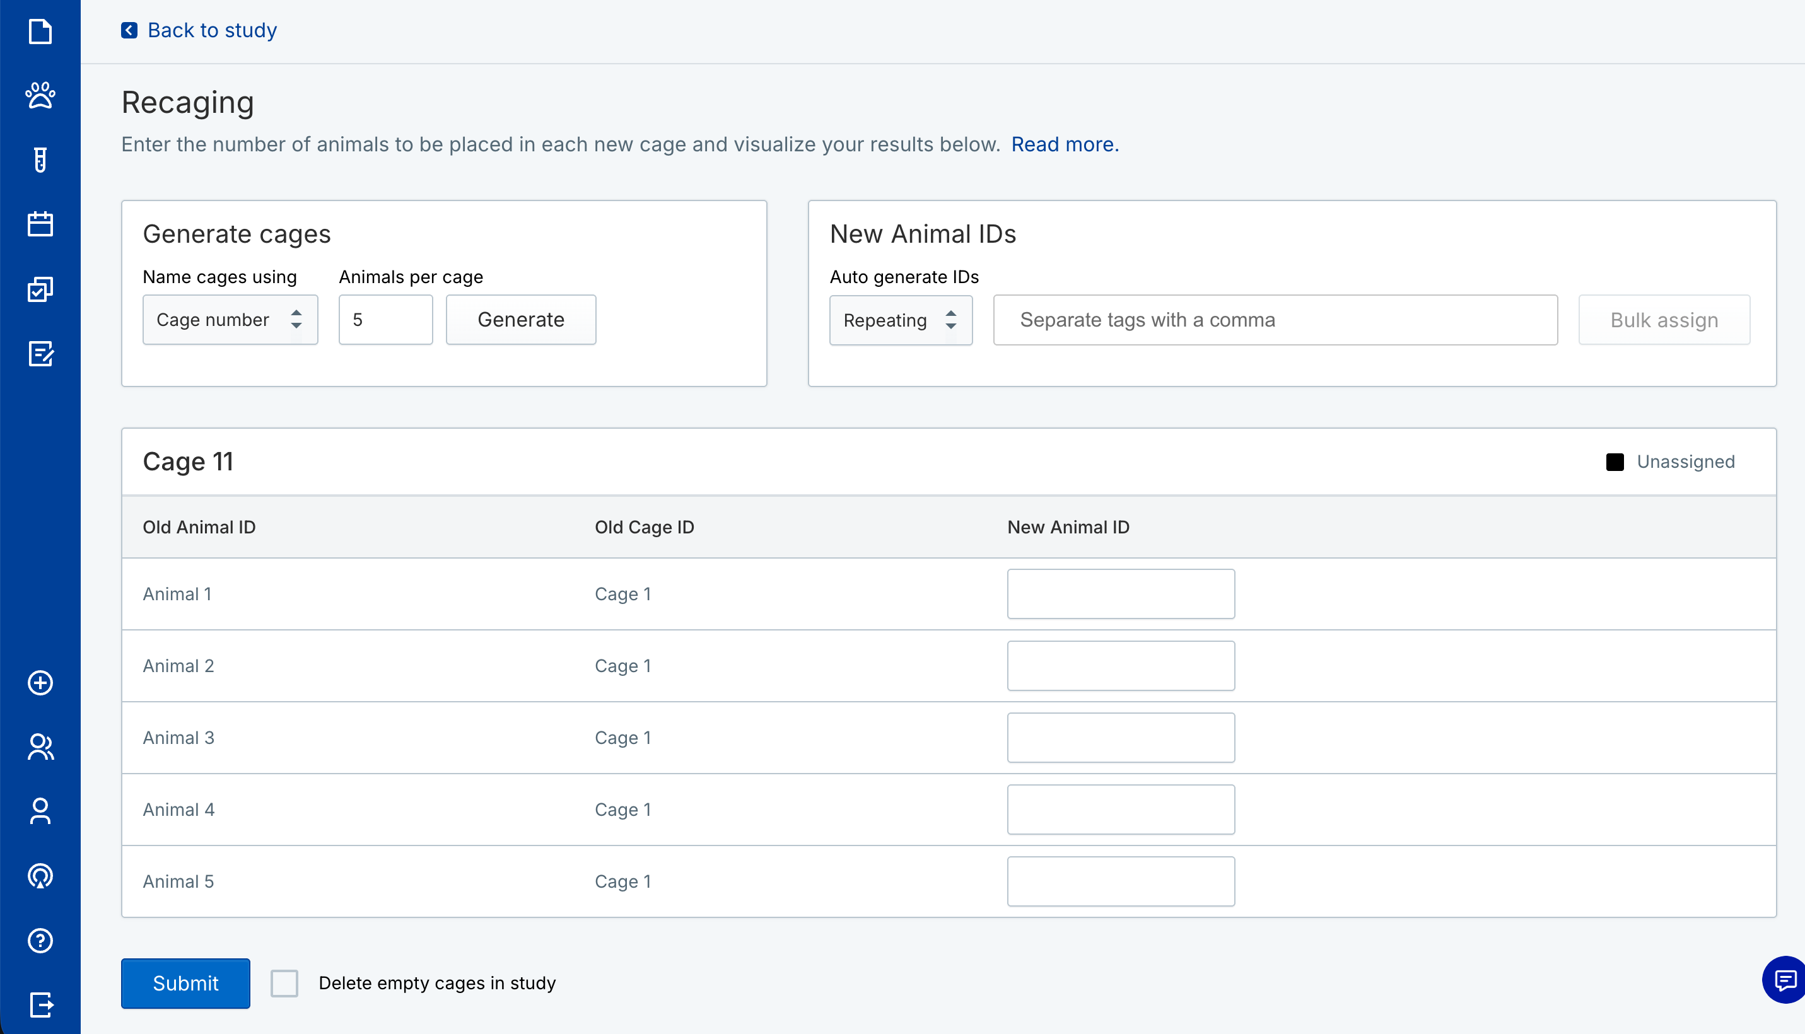
Task: Open the Read more link
Action: 1064,144
